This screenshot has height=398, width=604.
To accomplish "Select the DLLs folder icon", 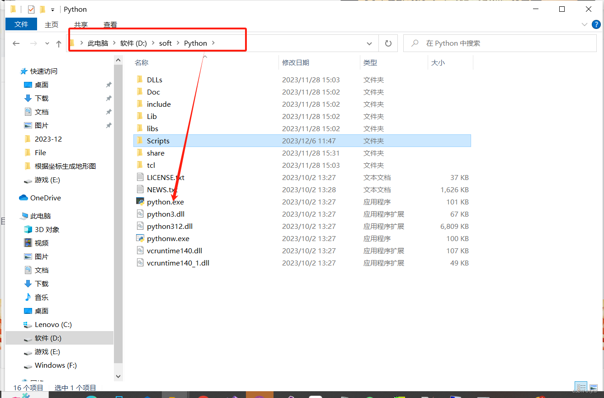I will coord(140,80).
